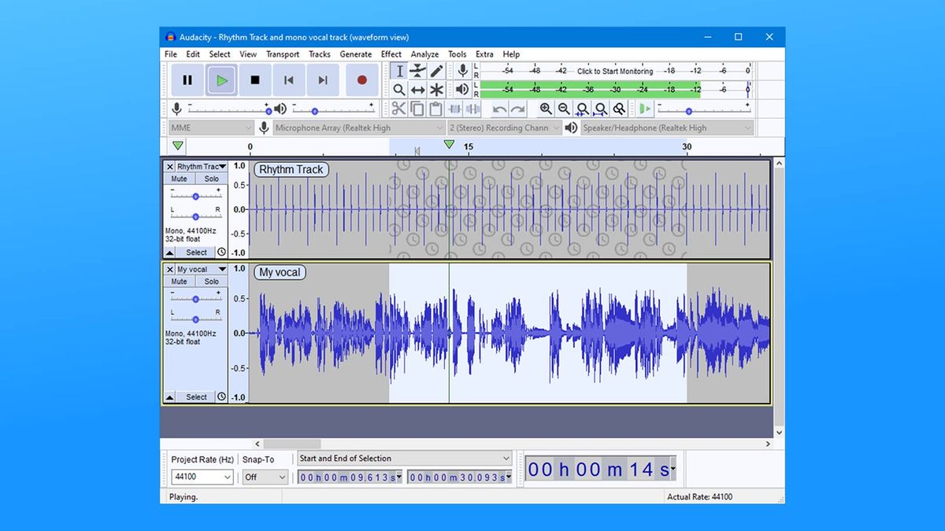Click the red Record button

362,79
